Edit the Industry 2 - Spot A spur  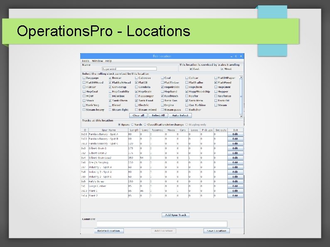235,172
